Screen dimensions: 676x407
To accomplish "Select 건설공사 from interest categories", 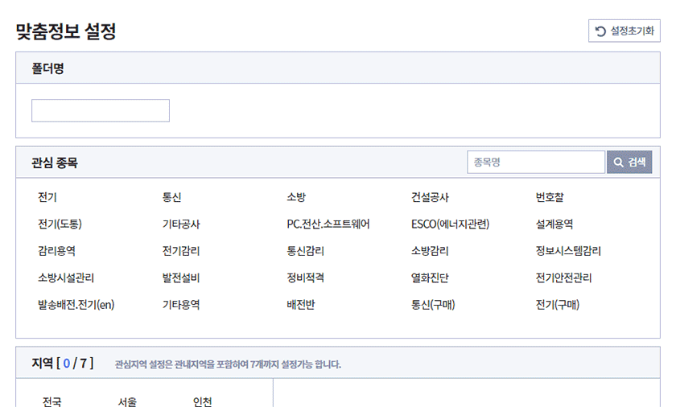I will coord(430,197).
